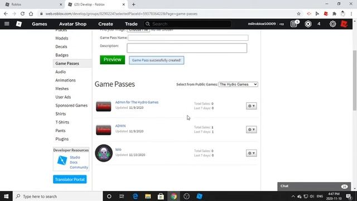Open Create in the navbar

(x=105, y=24)
